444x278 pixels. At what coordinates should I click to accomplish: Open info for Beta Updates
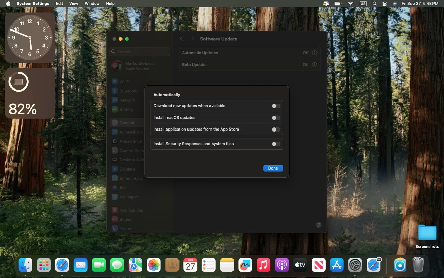(314, 65)
